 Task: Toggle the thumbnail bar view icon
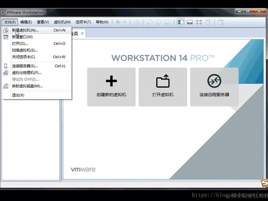(190, 22)
